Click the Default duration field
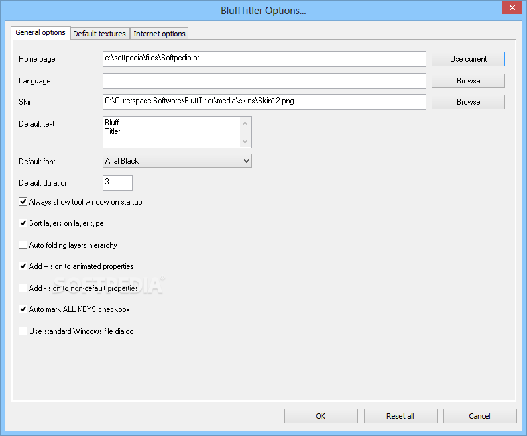Image resolution: width=527 pixels, height=436 pixels. point(117,183)
